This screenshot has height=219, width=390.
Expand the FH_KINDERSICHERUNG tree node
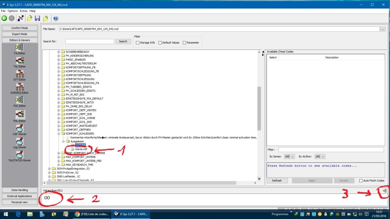pos(58,56)
